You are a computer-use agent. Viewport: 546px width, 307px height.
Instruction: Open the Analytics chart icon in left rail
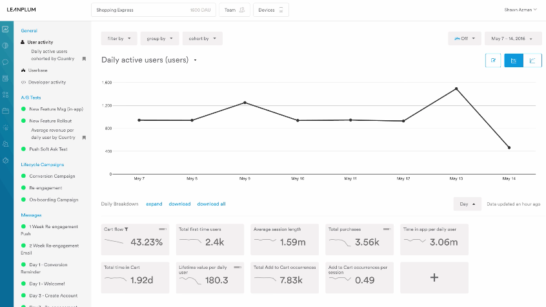point(5,30)
